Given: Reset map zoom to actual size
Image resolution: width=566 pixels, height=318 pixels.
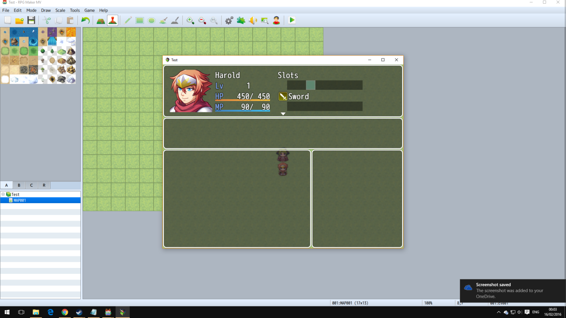Looking at the screenshot, I should [214, 20].
